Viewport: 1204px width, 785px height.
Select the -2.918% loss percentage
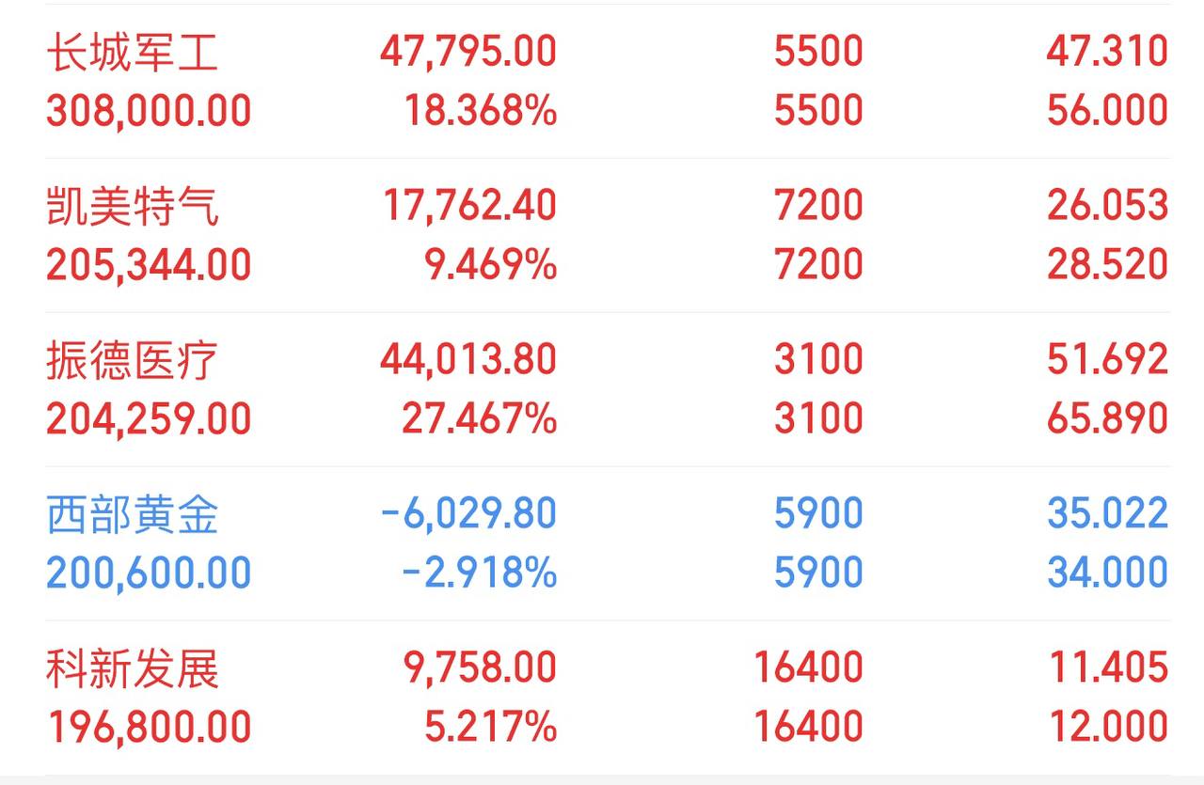pos(480,573)
